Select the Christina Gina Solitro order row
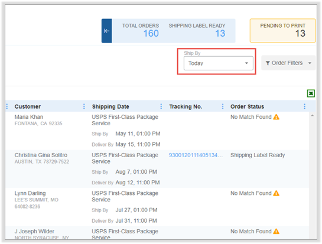The image size is (322, 244). pyautogui.click(x=157, y=169)
